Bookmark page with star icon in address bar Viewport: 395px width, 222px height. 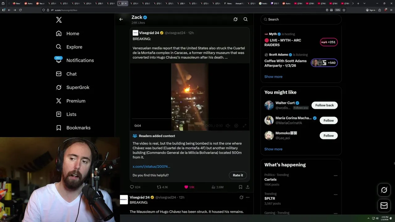344,10
